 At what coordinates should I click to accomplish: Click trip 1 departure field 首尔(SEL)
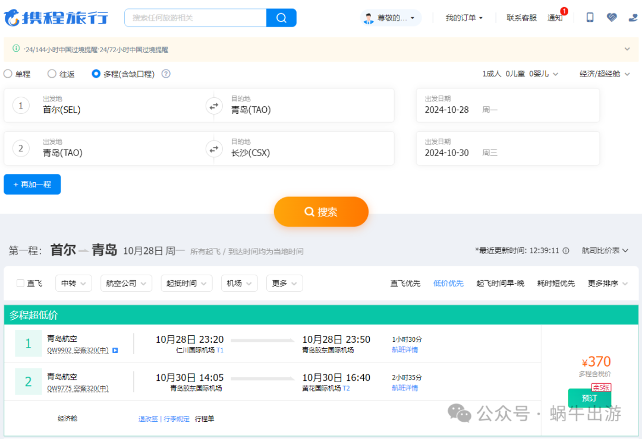tap(109, 106)
